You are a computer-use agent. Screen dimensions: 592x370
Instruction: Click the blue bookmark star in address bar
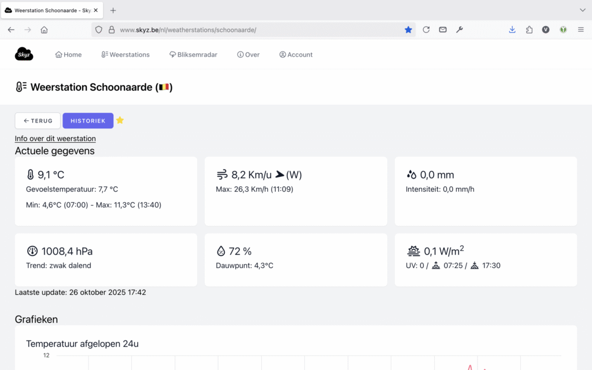(408, 29)
